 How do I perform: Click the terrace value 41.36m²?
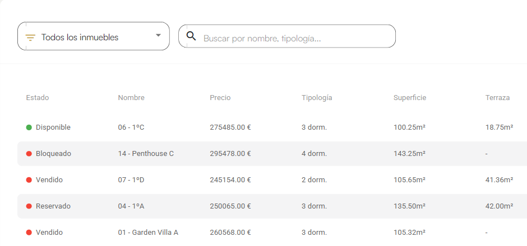click(499, 179)
